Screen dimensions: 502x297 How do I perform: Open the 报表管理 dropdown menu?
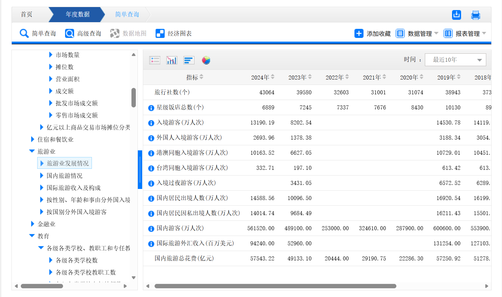465,34
